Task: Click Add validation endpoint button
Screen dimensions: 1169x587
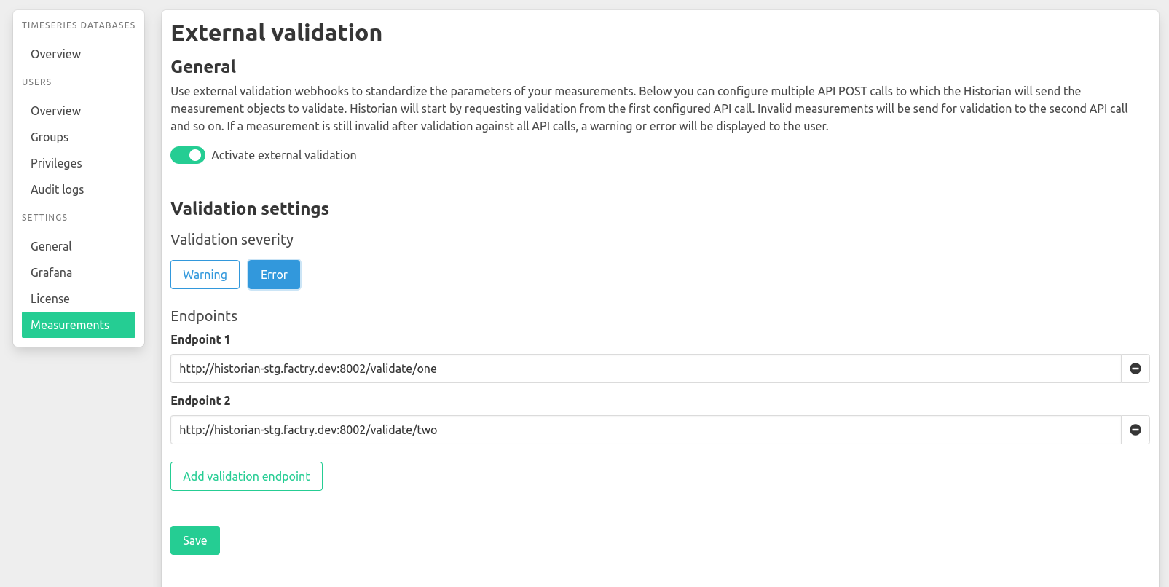Action: [246, 476]
